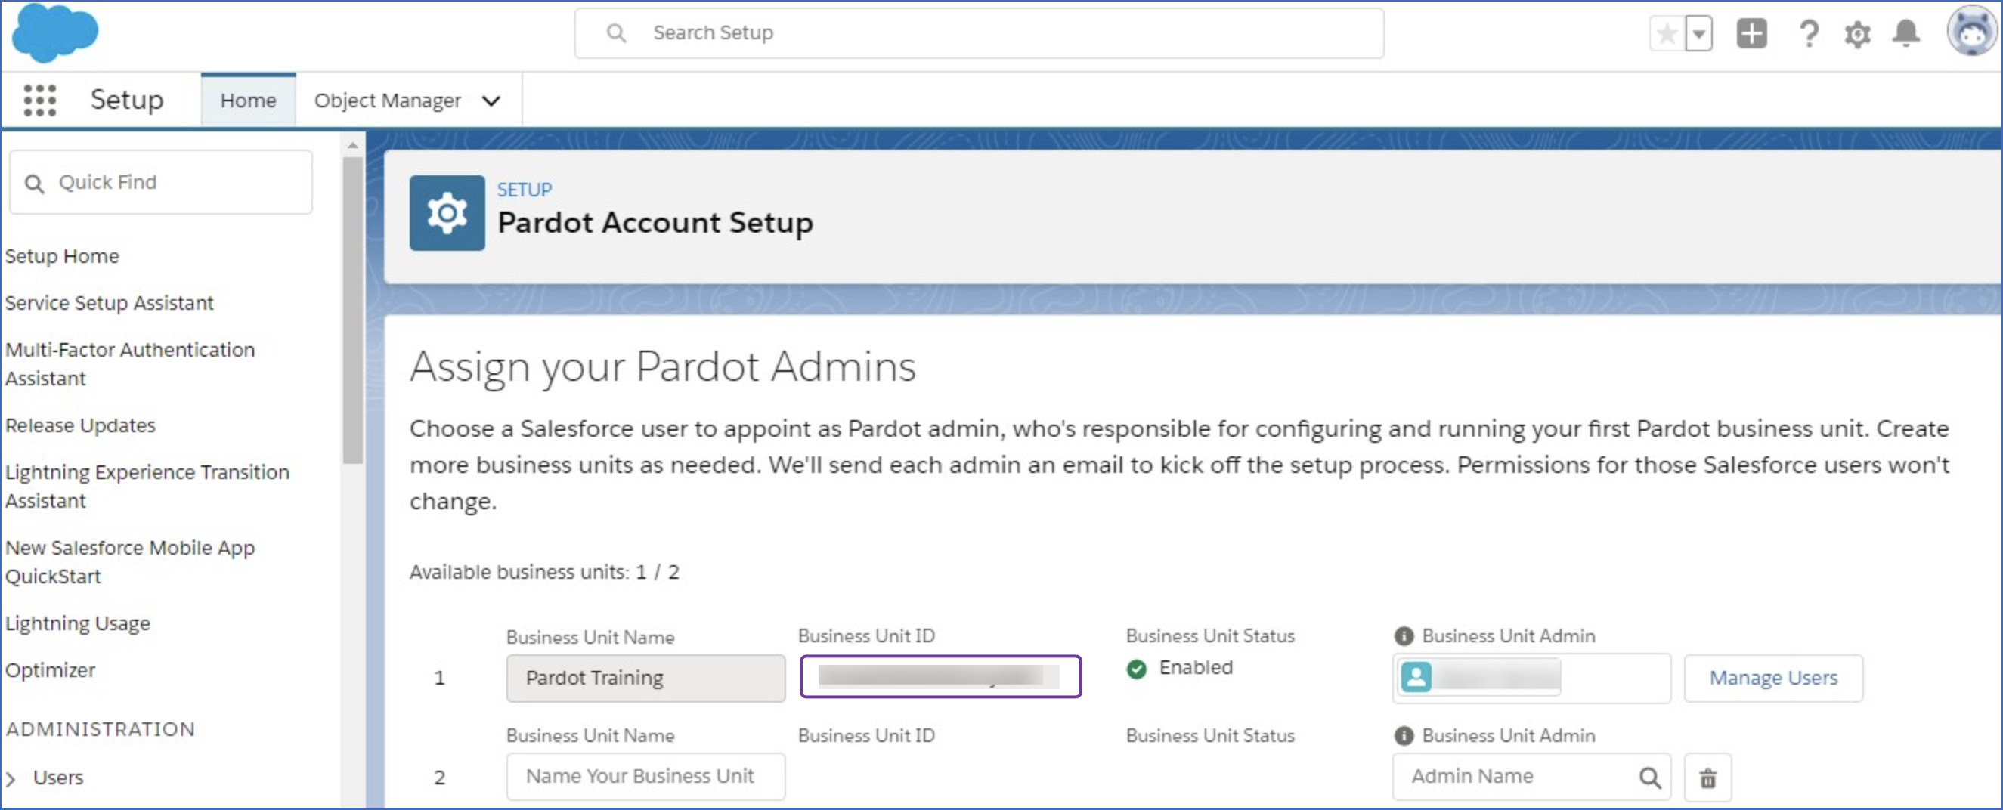Click the sidebar scroll up arrow
Image resolution: width=2003 pixels, height=810 pixels.
point(353,144)
